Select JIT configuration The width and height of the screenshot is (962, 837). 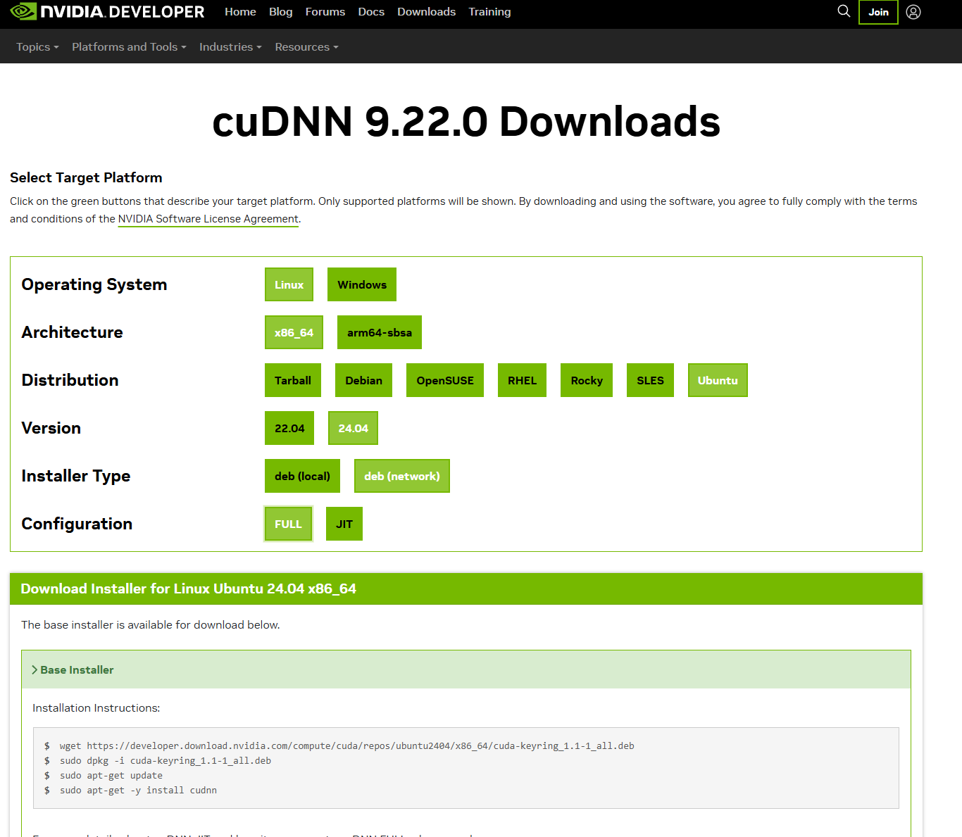(x=344, y=524)
